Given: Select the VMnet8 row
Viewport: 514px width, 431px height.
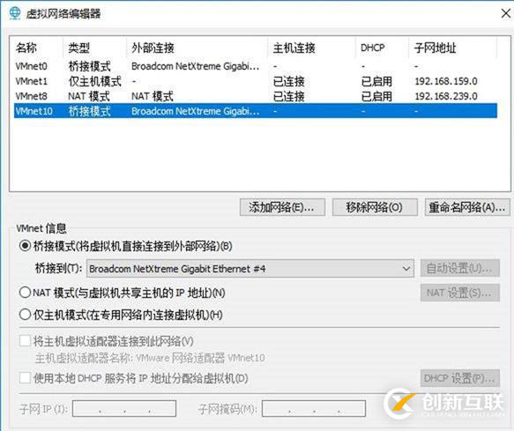Looking at the screenshot, I should [x=256, y=96].
